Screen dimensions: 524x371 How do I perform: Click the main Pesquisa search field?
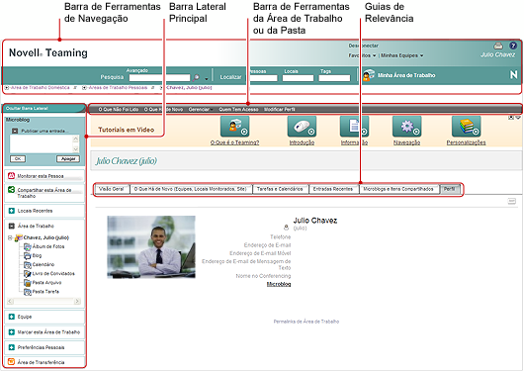click(159, 78)
